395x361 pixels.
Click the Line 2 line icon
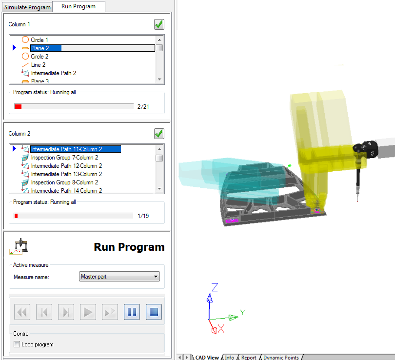tap(25, 65)
